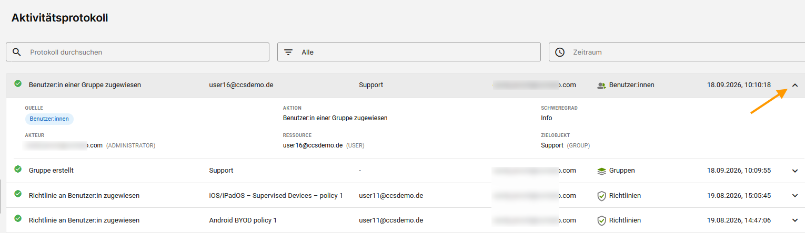This screenshot has width=805, height=233.
Task: Open the Zeitraum time range picker
Action: [677, 52]
